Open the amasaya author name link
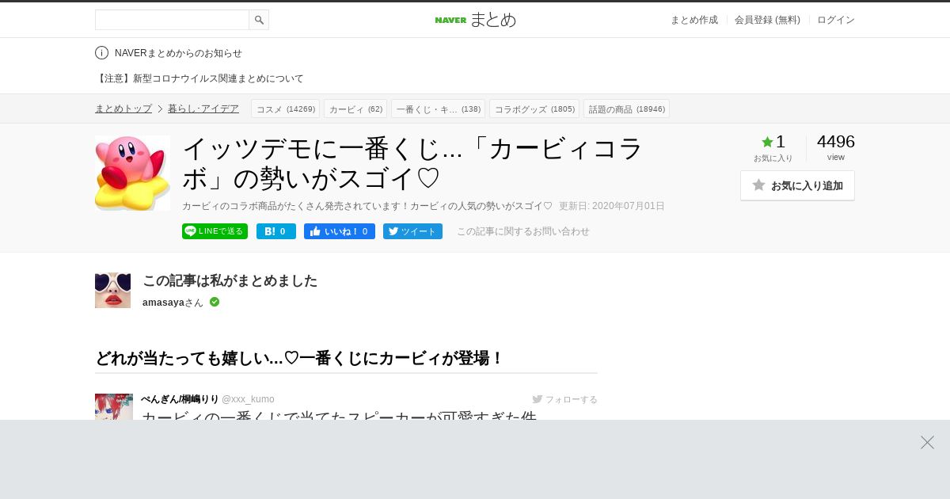The height and width of the screenshot is (499, 950). (163, 302)
